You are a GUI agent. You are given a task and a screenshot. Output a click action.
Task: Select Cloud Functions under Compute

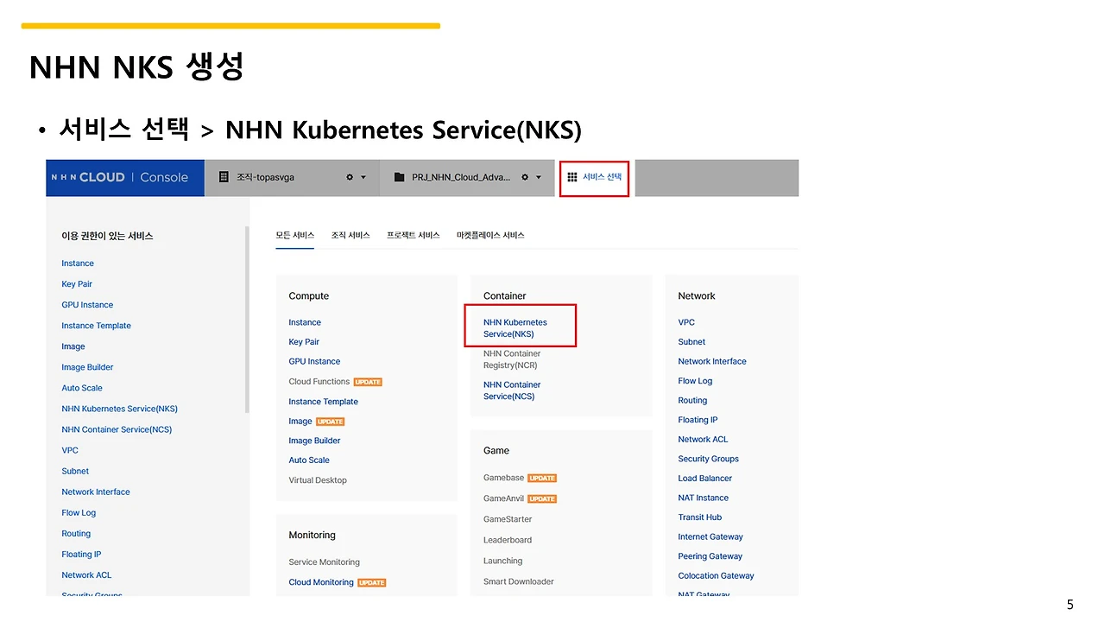[x=319, y=381]
